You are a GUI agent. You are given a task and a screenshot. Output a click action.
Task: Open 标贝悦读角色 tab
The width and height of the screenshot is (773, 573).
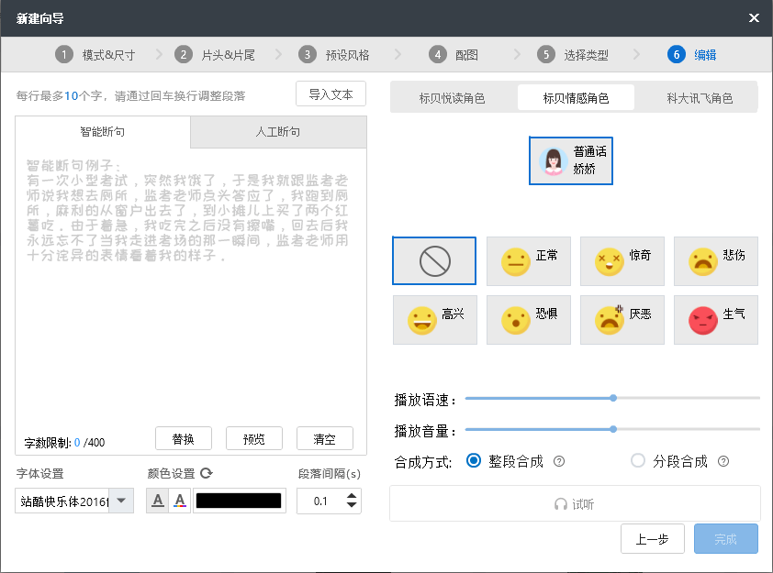click(452, 98)
